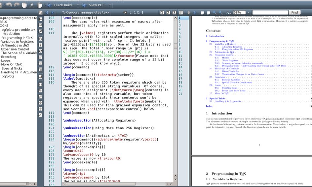The image size is (312, 187).
Task: Open the TeX-programming-notes.tex document selector
Action: [x=86, y=12]
